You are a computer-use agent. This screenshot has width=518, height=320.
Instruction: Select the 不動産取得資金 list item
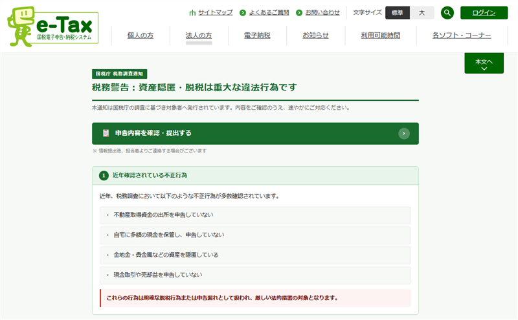point(255,215)
